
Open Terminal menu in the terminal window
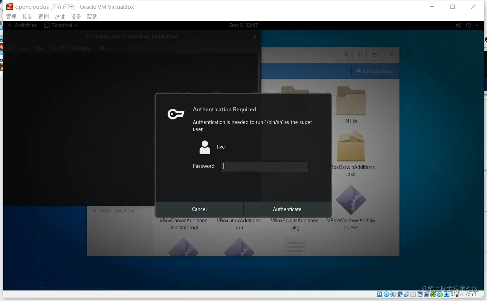81,48
